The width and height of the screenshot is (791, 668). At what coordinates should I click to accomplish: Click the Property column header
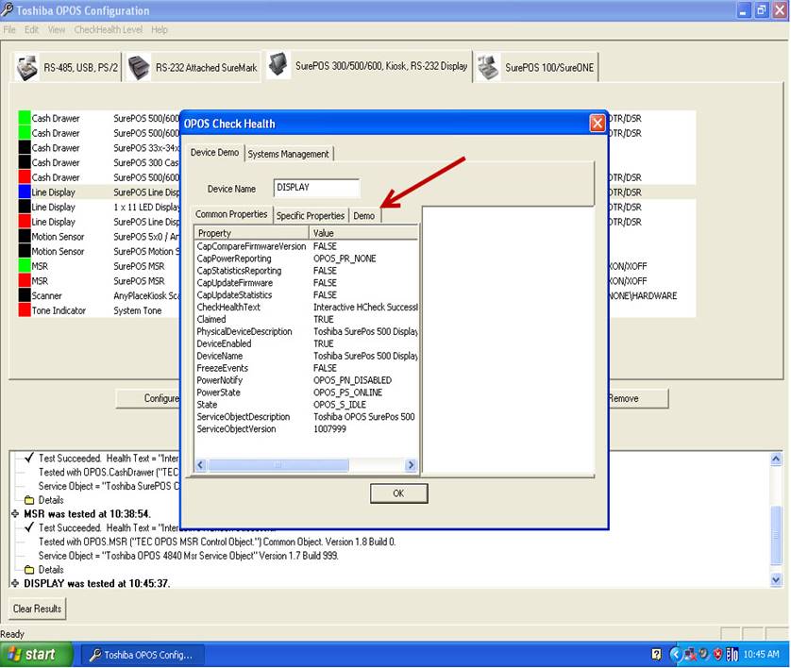[251, 233]
